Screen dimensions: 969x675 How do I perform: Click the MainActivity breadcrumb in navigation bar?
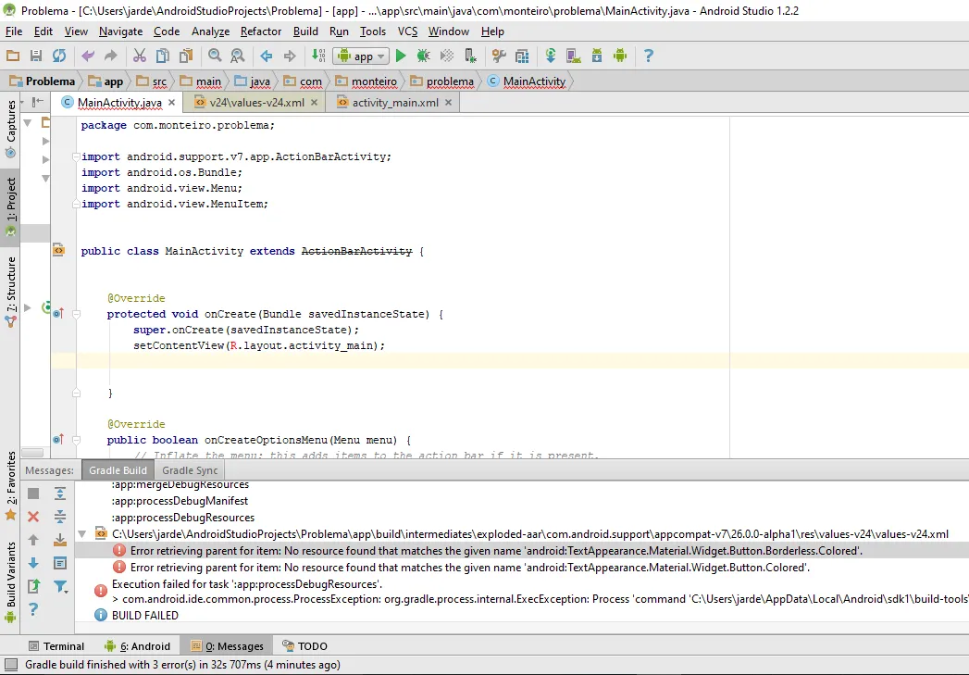click(x=533, y=81)
